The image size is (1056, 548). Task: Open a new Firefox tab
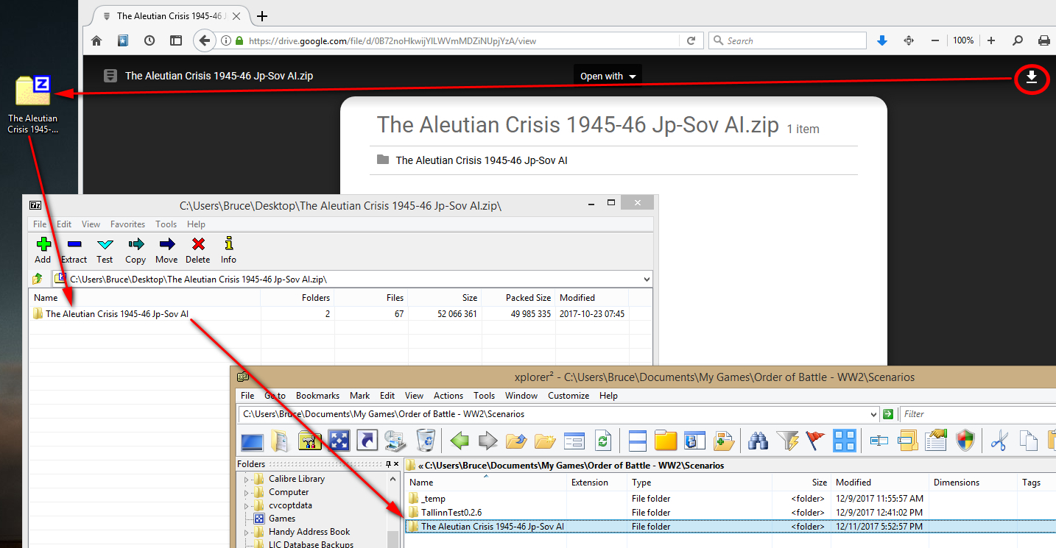[x=261, y=16]
